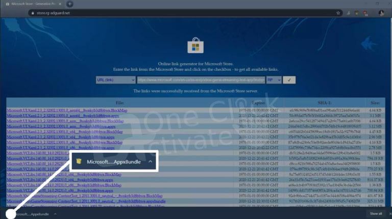Select the 4.16 KB size cell
The height and width of the screenshot is (219, 392).
click(375, 143)
